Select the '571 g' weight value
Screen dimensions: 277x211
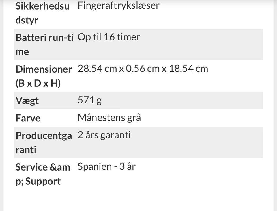(89, 100)
